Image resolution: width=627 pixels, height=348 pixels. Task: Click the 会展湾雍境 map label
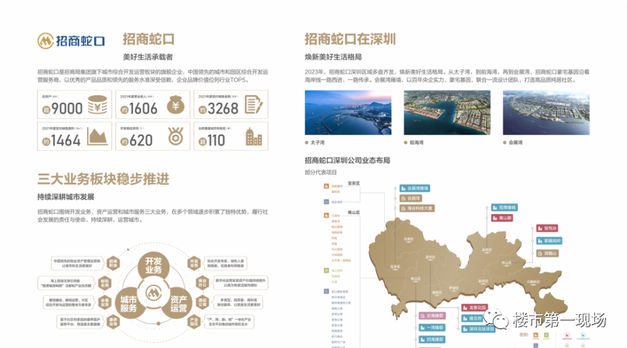coord(414,188)
